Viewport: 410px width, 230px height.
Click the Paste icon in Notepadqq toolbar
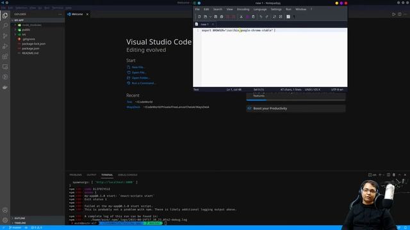[253, 17]
